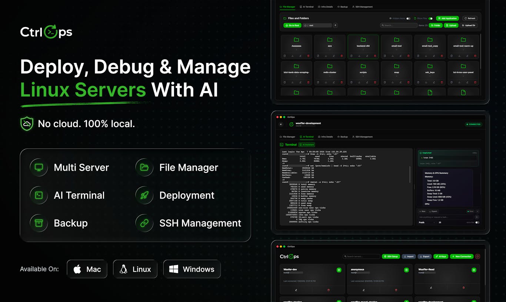This screenshot has height=302, width=506.
Task: Go up one directory with the arrow icon
Action: [335, 26]
